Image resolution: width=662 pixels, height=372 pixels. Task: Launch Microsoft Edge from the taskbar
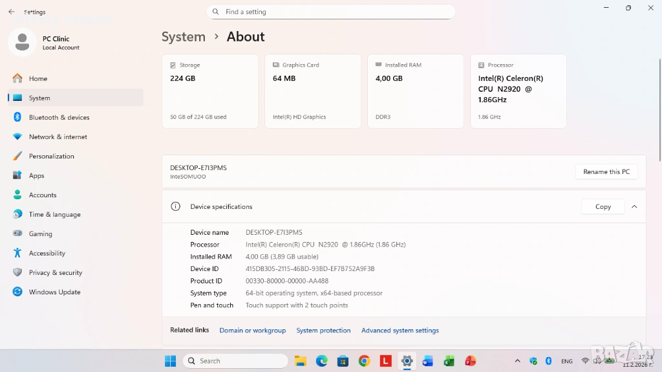point(321,361)
